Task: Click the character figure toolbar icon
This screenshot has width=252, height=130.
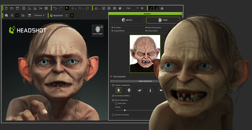Action: (x=12, y=15)
